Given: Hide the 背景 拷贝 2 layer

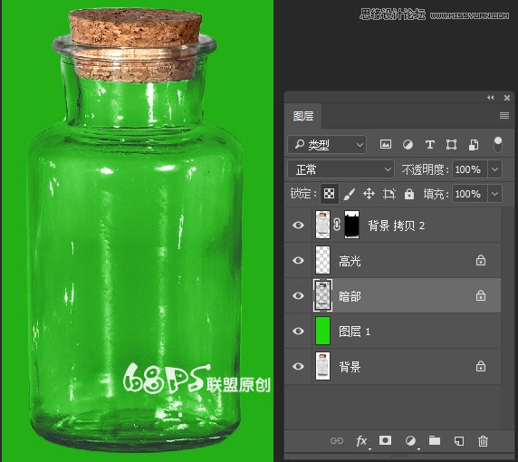Looking at the screenshot, I should (298, 225).
